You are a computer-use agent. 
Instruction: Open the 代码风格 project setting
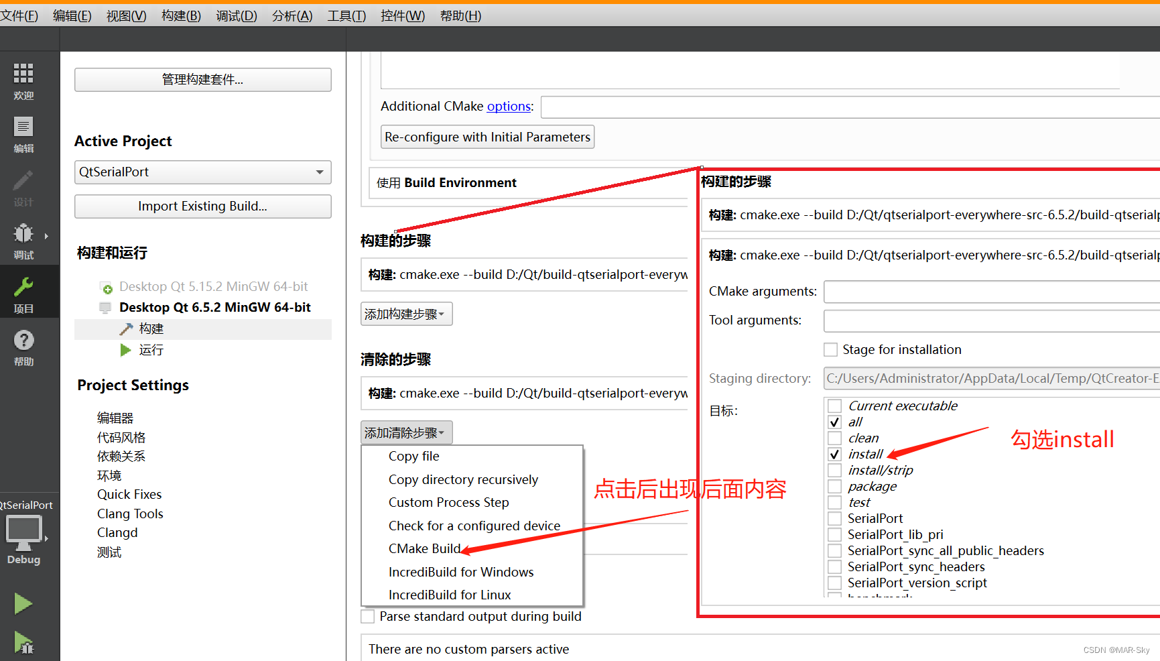pyautogui.click(x=121, y=437)
